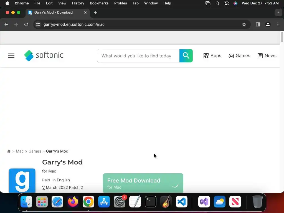
Task: Click the home icon in breadcrumb
Action: pyautogui.click(x=9, y=151)
